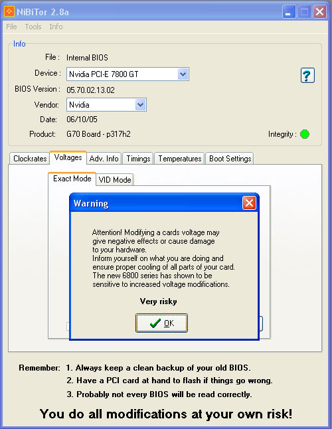Select the Exact Mode sub-tab
This screenshot has width=332, height=429.
(x=72, y=179)
